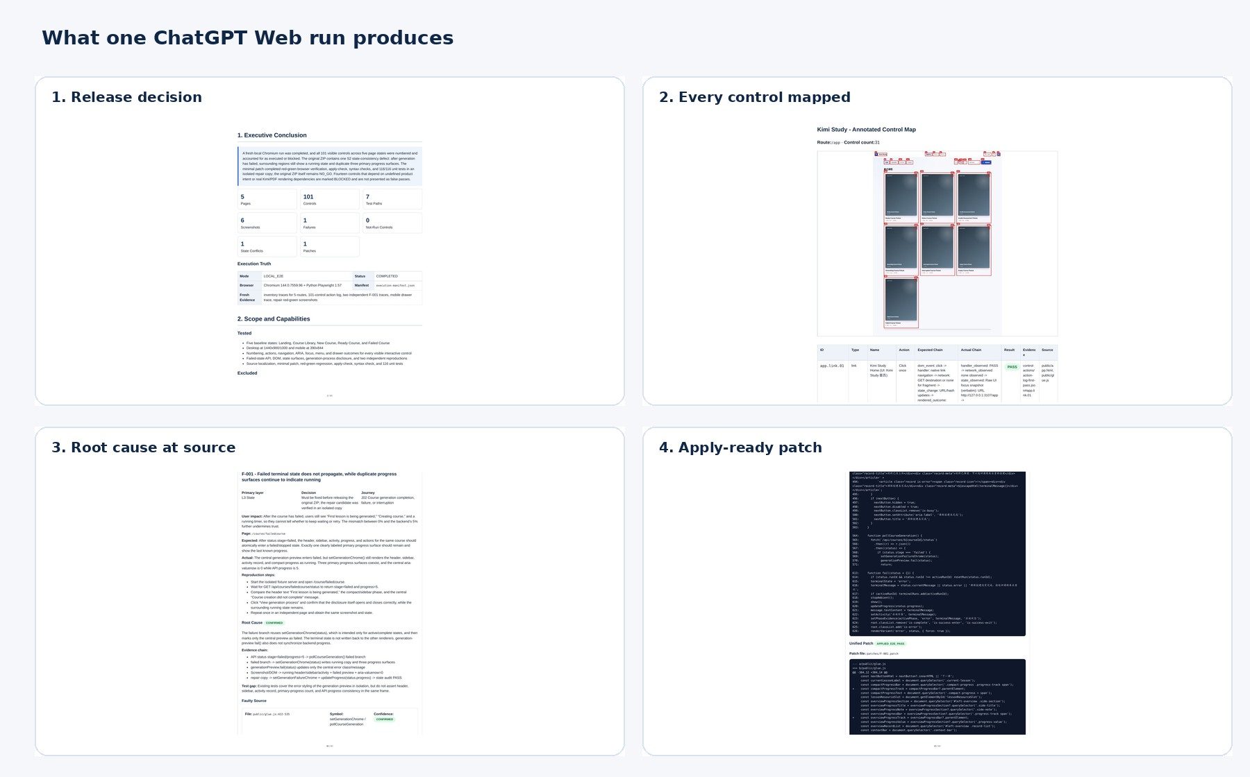Click the 'APPLIED_E2E_PASS' green badge
Screen dimensions: 1250x777
[x=890, y=644]
